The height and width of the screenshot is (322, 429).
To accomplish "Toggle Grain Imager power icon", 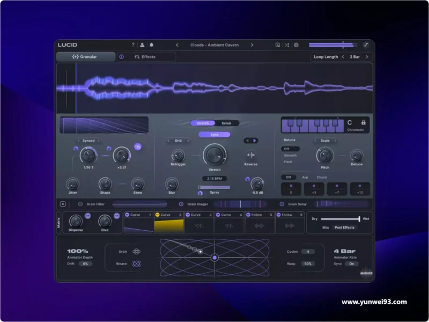I will click(181, 204).
